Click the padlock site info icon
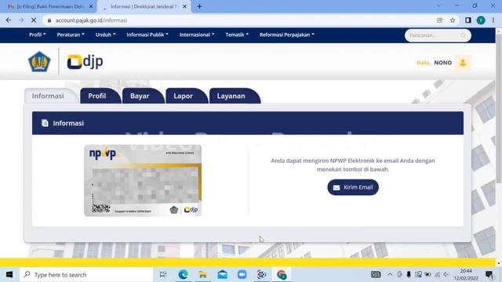Viewport: 502px width, 282px height. point(49,20)
